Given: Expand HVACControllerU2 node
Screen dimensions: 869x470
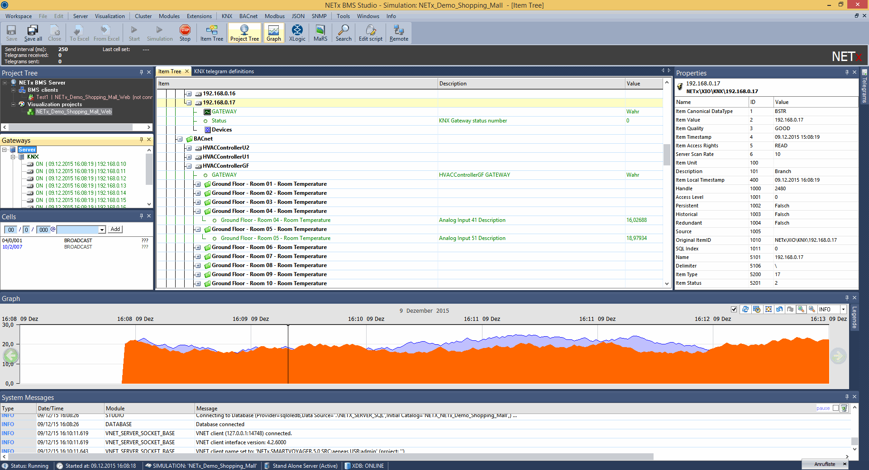Looking at the screenshot, I should click(x=189, y=148).
